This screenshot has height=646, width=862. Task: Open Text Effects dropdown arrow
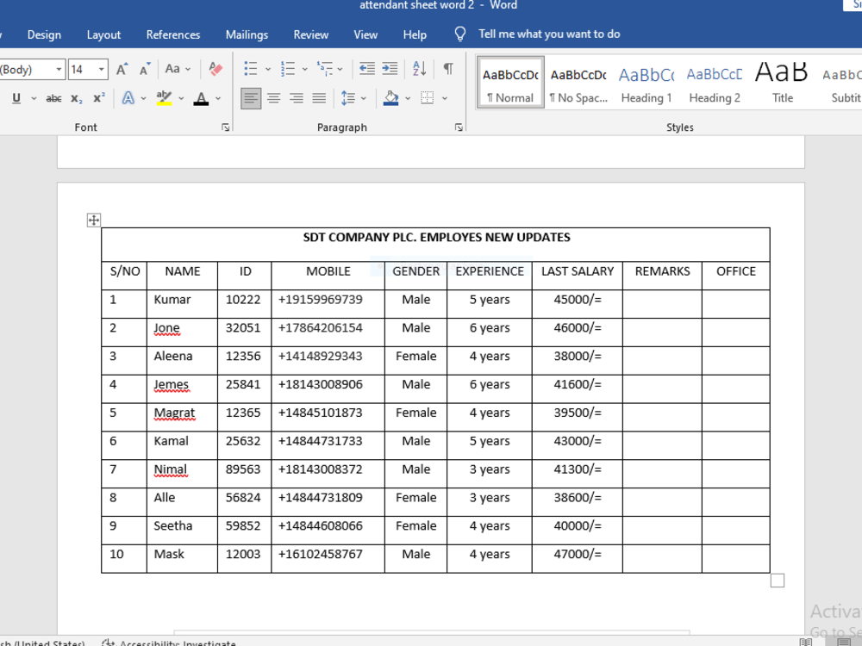point(143,98)
